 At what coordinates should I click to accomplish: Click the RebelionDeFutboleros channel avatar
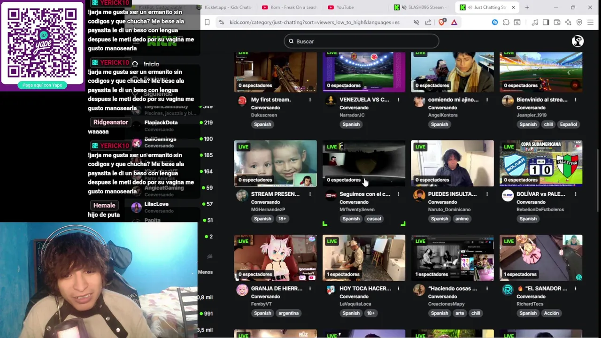tap(508, 195)
